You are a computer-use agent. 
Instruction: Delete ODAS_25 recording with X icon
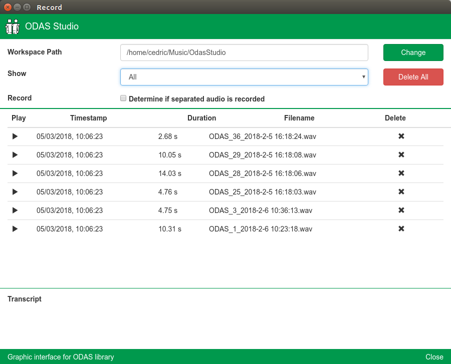(x=401, y=191)
